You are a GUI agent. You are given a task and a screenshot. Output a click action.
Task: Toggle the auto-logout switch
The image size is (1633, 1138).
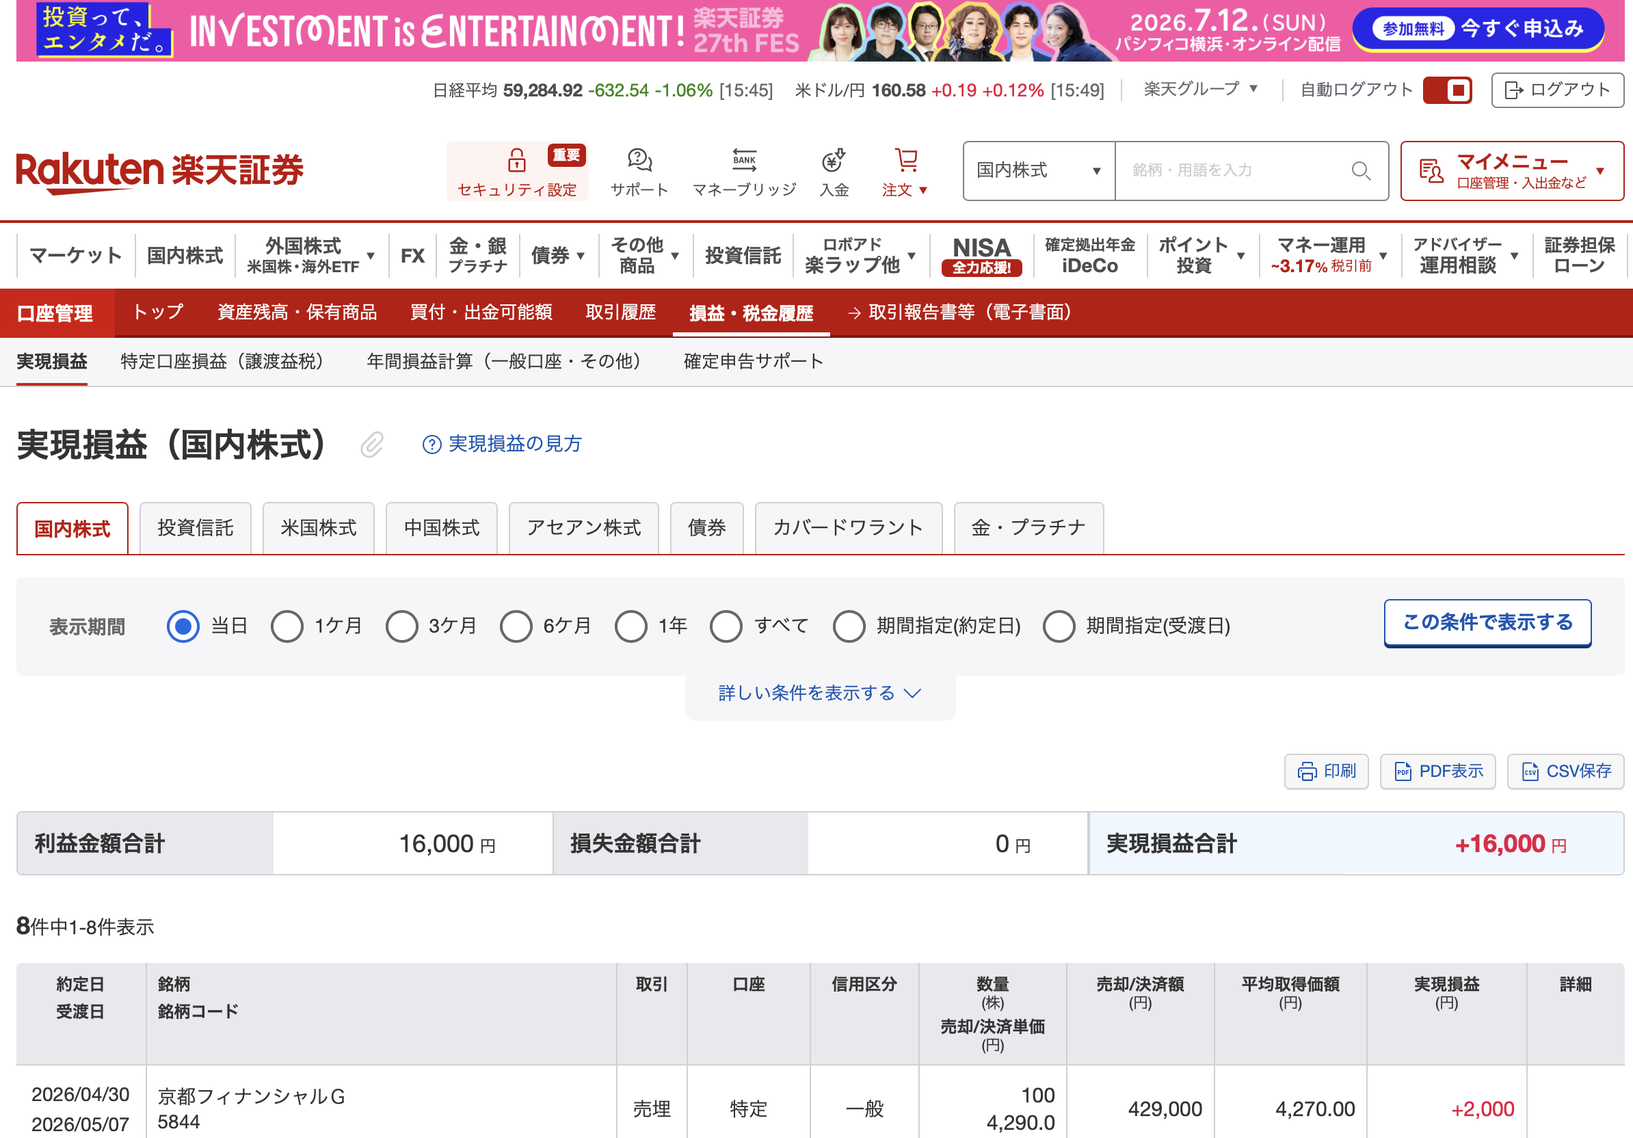point(1447,90)
